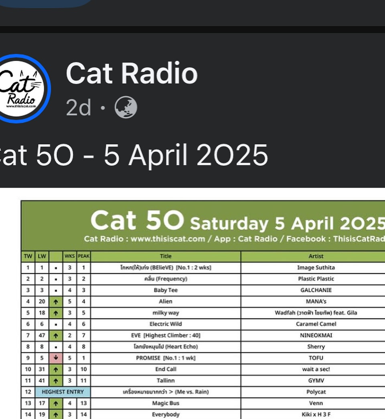Click the Artist column header

(x=316, y=256)
